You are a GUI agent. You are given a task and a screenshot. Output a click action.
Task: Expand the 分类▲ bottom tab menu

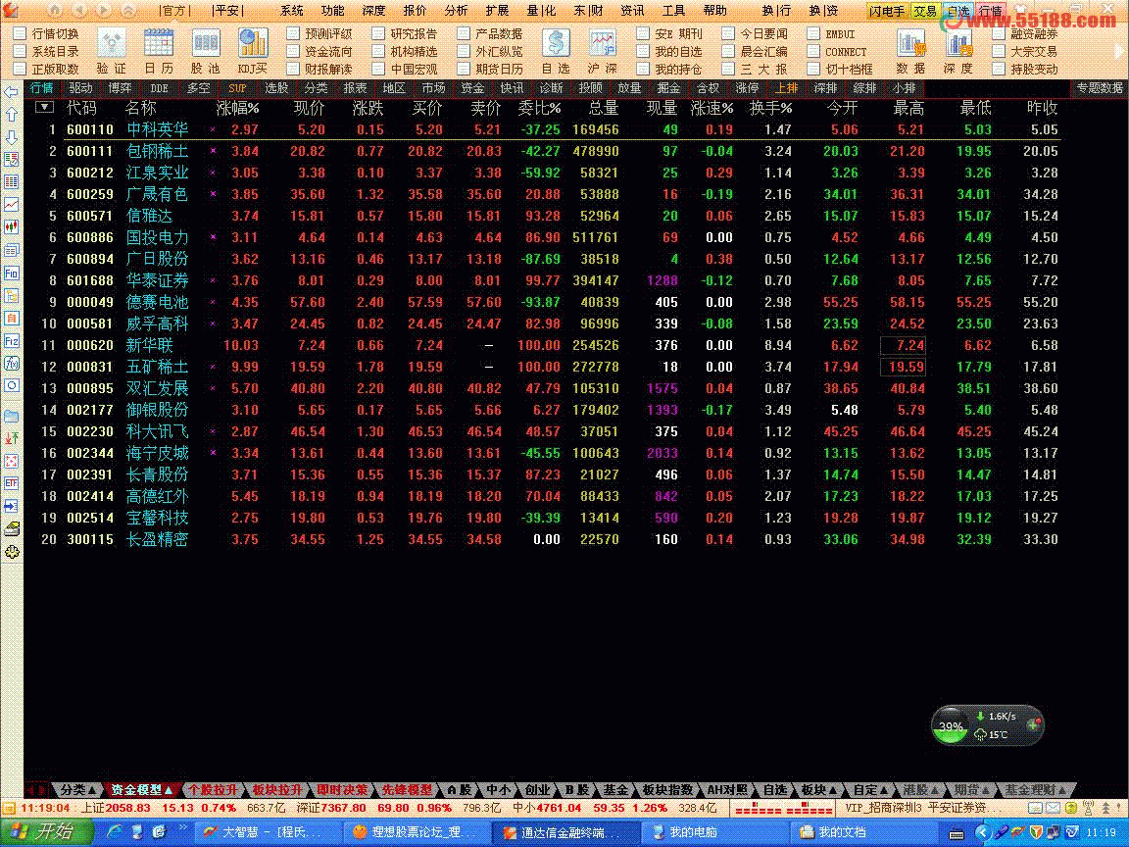click(x=76, y=790)
